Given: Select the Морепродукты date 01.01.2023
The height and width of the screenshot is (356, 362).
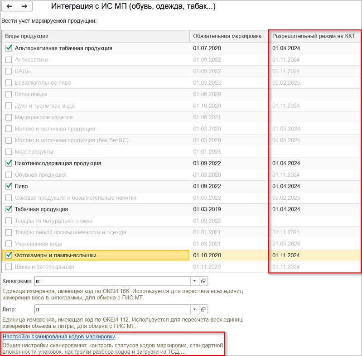Looking at the screenshot, I should 207,152.
